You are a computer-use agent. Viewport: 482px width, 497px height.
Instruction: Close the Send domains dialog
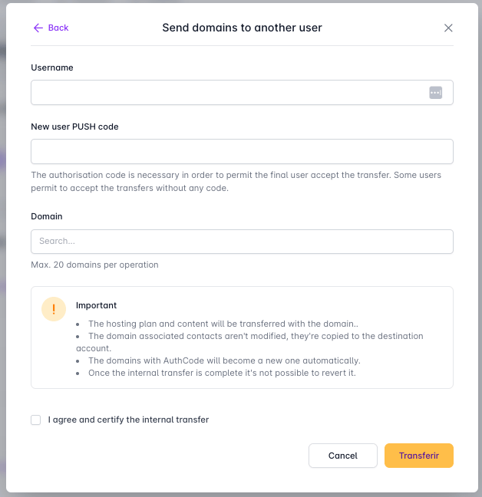(448, 28)
